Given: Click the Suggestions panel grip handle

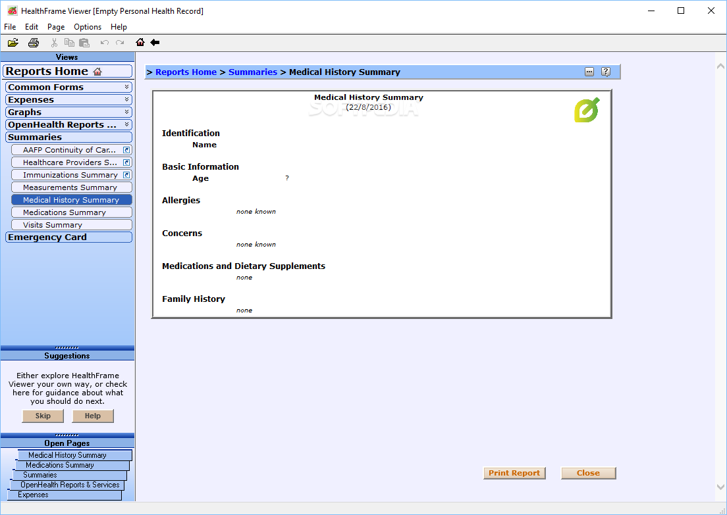Looking at the screenshot, I should 67,347.
